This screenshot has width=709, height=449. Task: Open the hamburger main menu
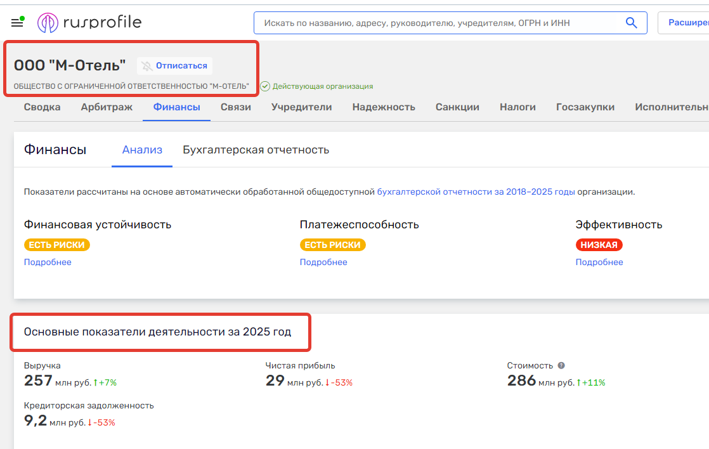click(x=17, y=23)
